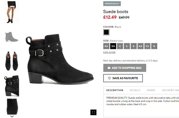The width and height of the screenshot is (179, 118).
Task: Open fullscreen image view icon
Action: 93,112
